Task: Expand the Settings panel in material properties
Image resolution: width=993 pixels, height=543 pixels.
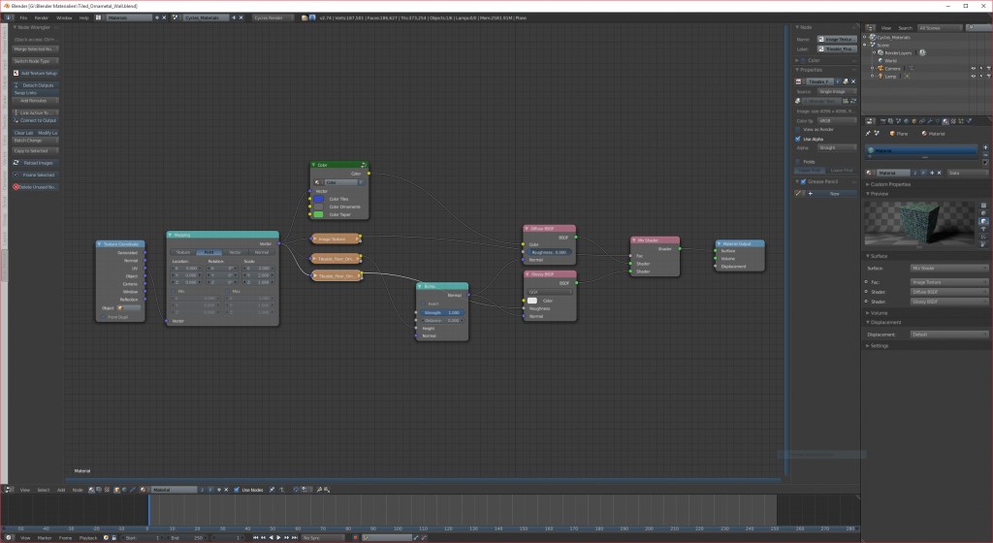Action: coord(879,345)
